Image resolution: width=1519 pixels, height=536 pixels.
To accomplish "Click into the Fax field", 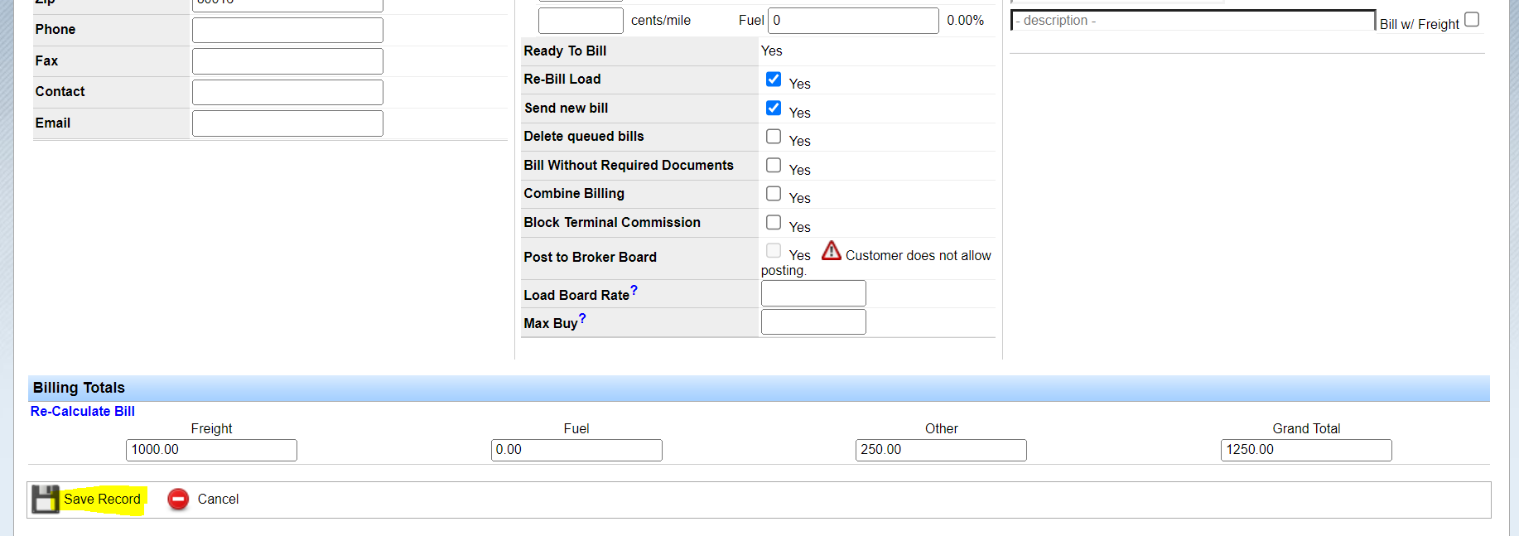I will 287,61.
